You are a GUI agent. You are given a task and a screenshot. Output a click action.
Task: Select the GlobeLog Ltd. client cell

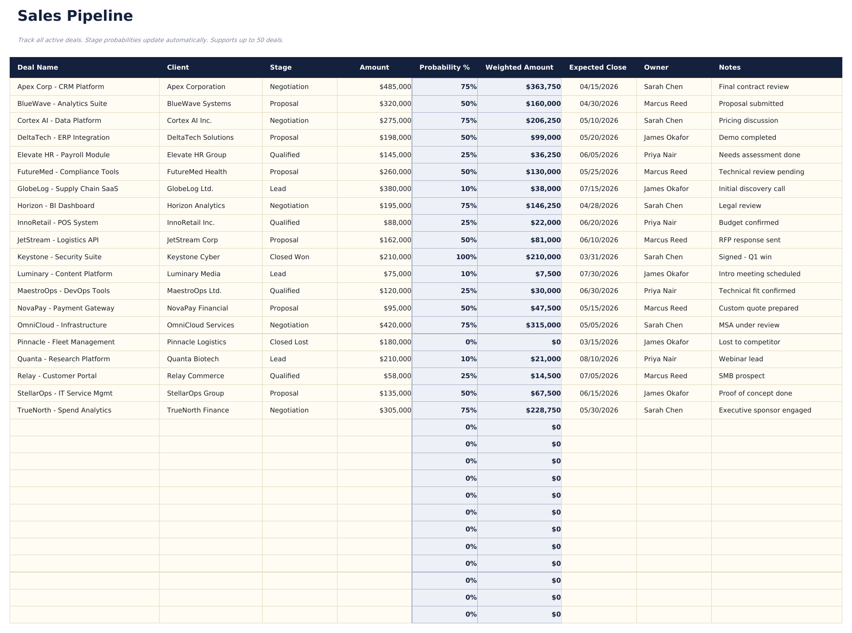pos(189,189)
